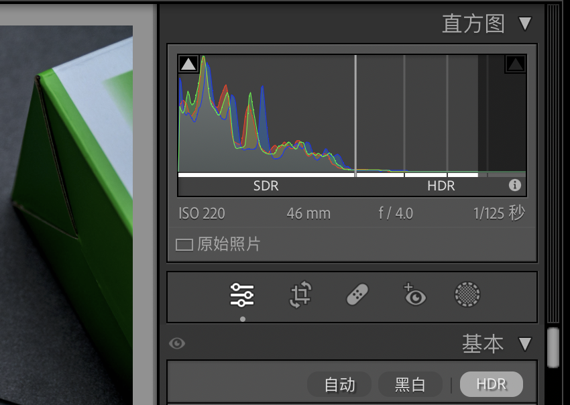Screen dimensions: 570x405
Task: Toggle the highlight clipping indicator triangle
Action: click(x=515, y=64)
